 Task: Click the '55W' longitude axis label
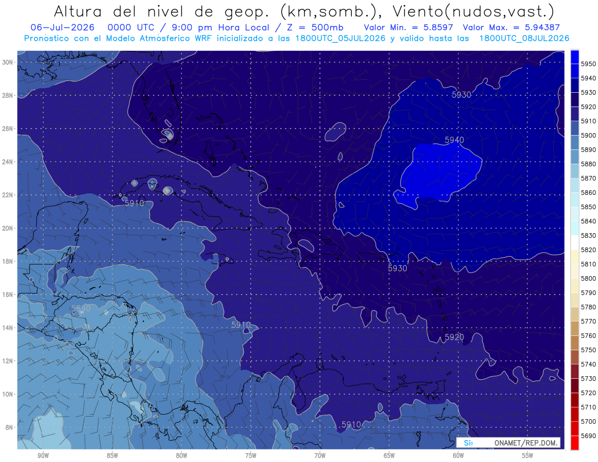[528, 456]
